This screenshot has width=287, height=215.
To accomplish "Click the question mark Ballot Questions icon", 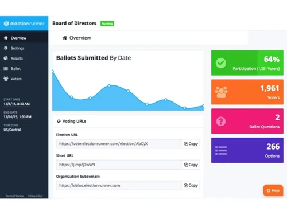I will click(221, 122).
